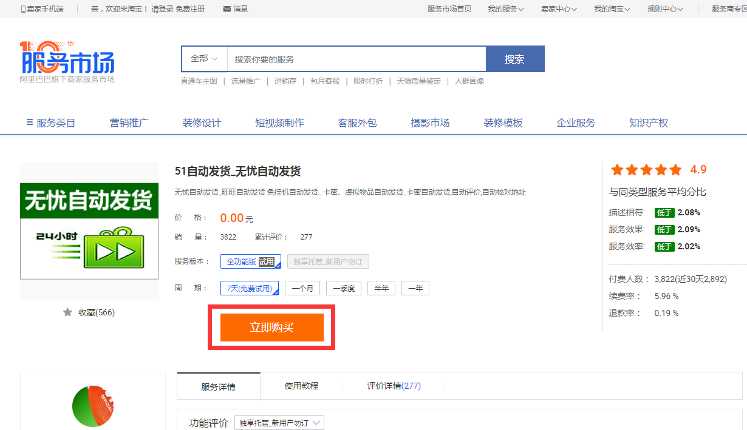The width and height of the screenshot is (747, 430).
Task: Expand the 我的淘宝 dropdown
Action: (x=612, y=9)
